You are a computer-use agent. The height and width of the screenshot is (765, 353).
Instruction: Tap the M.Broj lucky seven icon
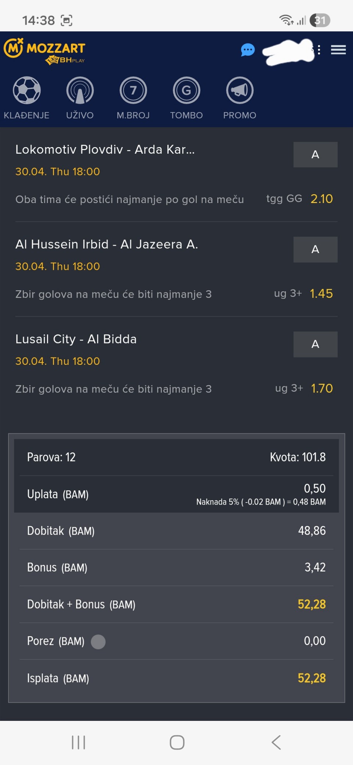(133, 90)
